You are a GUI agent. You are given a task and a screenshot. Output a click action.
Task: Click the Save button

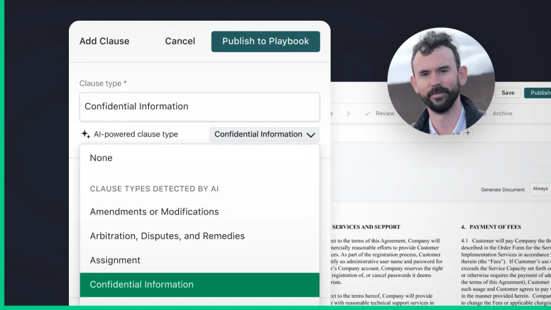[x=507, y=93]
